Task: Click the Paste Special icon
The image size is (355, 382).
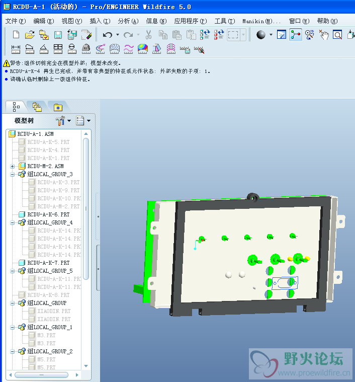Action: [x=191, y=35]
